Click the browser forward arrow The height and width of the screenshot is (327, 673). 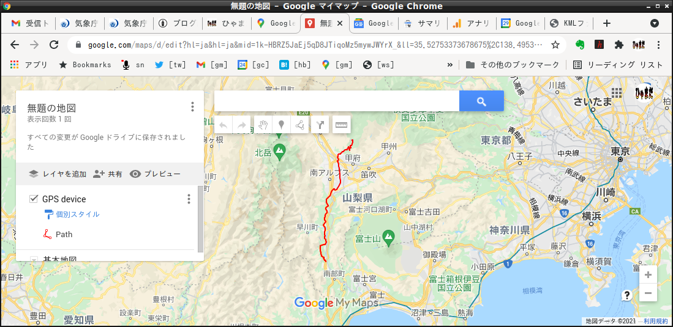click(34, 45)
